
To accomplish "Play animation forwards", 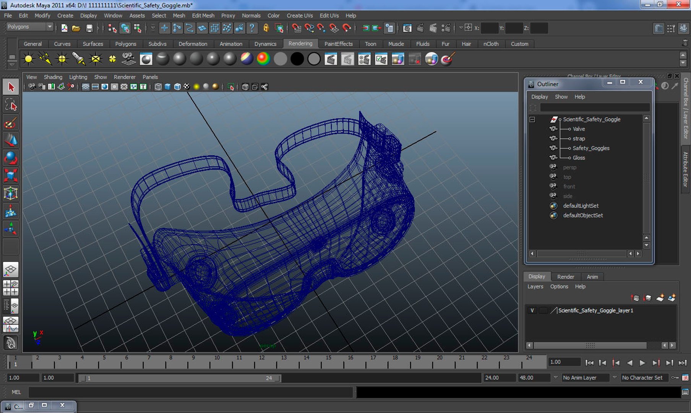I will pyautogui.click(x=642, y=363).
